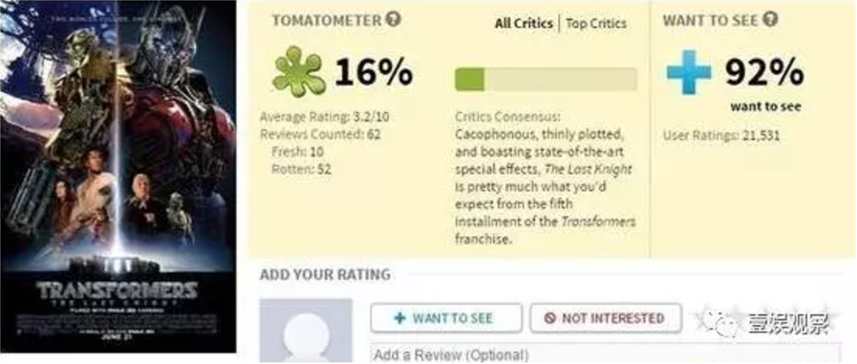Click the Reviews Counted: 62 text
857x364 pixels.
point(320,134)
